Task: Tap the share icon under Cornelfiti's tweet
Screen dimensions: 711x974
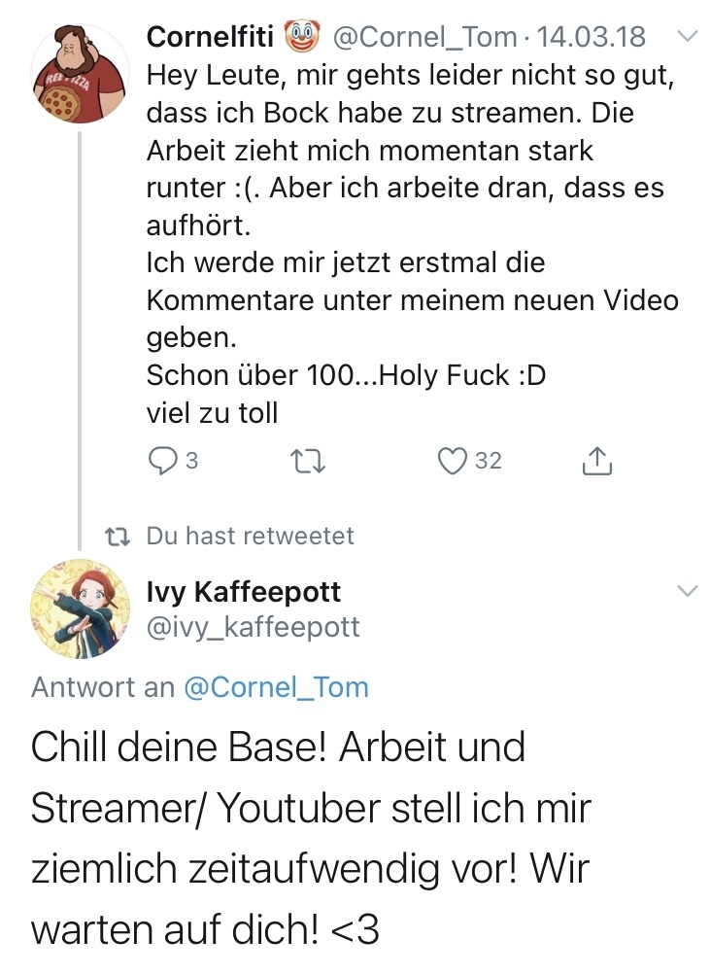Action: 597,462
